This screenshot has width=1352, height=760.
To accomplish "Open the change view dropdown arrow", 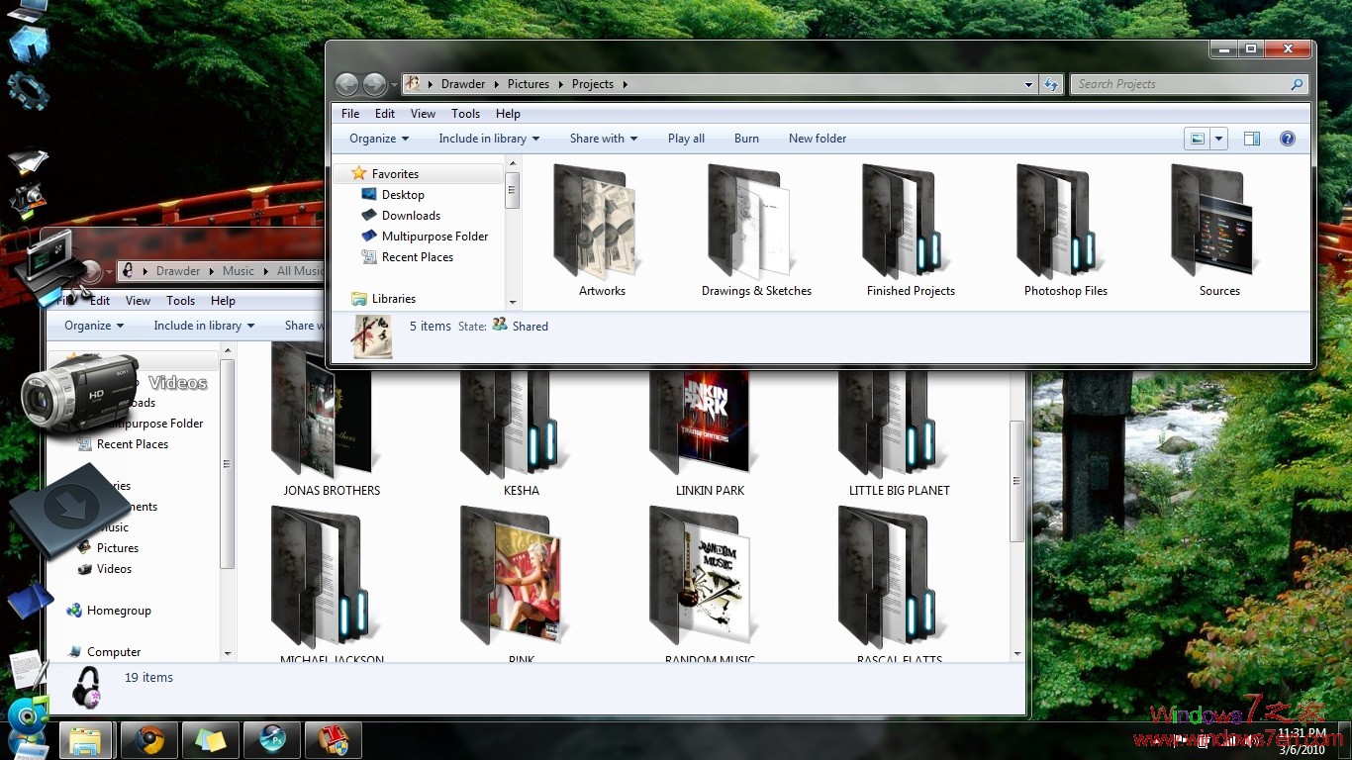I will 1218,139.
